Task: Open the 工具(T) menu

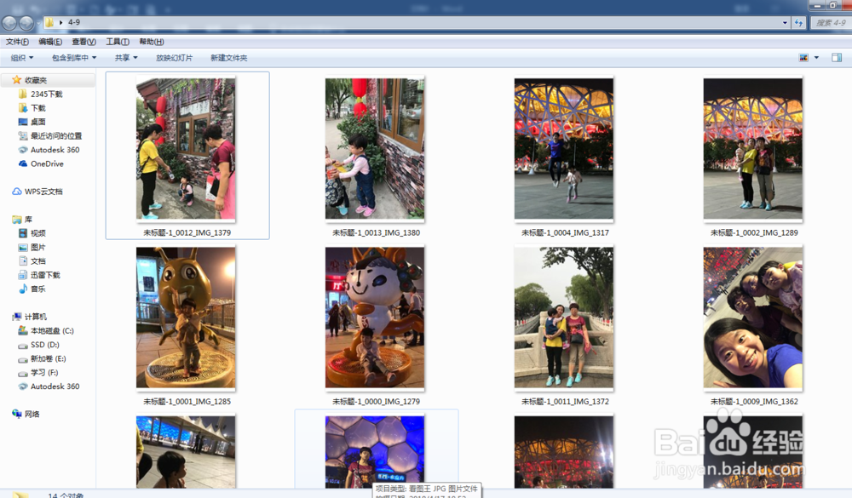Action: tap(118, 42)
